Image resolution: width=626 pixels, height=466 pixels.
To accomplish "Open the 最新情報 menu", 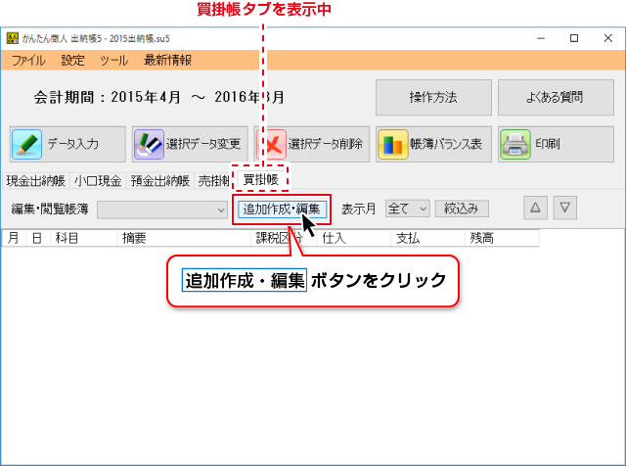I will [167, 61].
